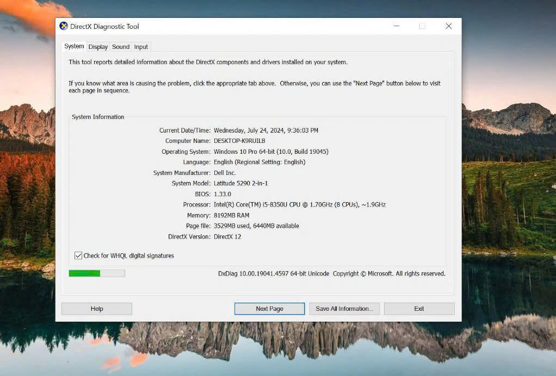Click the Next Page button

(x=269, y=309)
